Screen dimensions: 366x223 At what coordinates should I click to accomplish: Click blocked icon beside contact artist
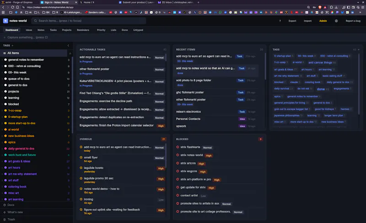click(178, 195)
